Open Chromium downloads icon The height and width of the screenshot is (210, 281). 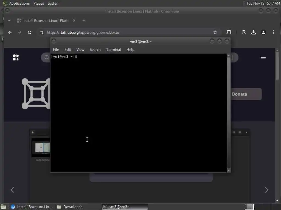click(253, 32)
